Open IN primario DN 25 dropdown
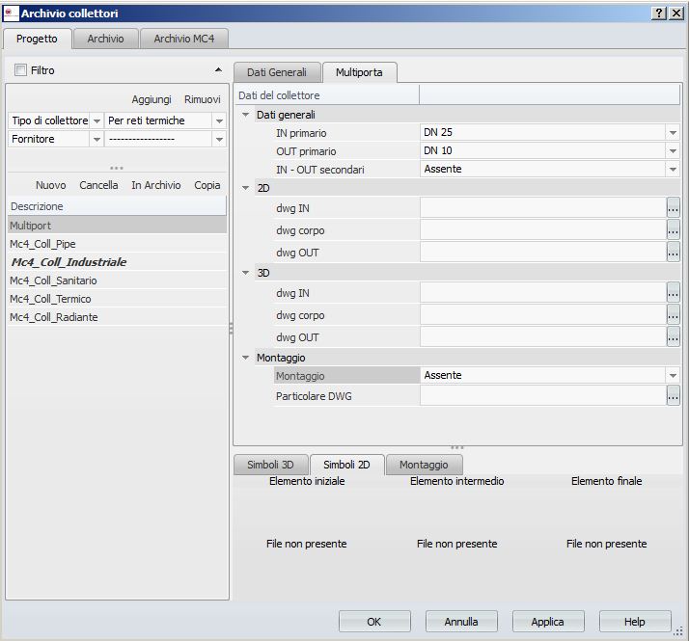This screenshot has height=641, width=689. tap(673, 133)
